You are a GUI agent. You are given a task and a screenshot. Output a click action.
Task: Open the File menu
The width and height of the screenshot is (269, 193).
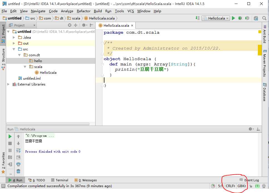[4, 11]
